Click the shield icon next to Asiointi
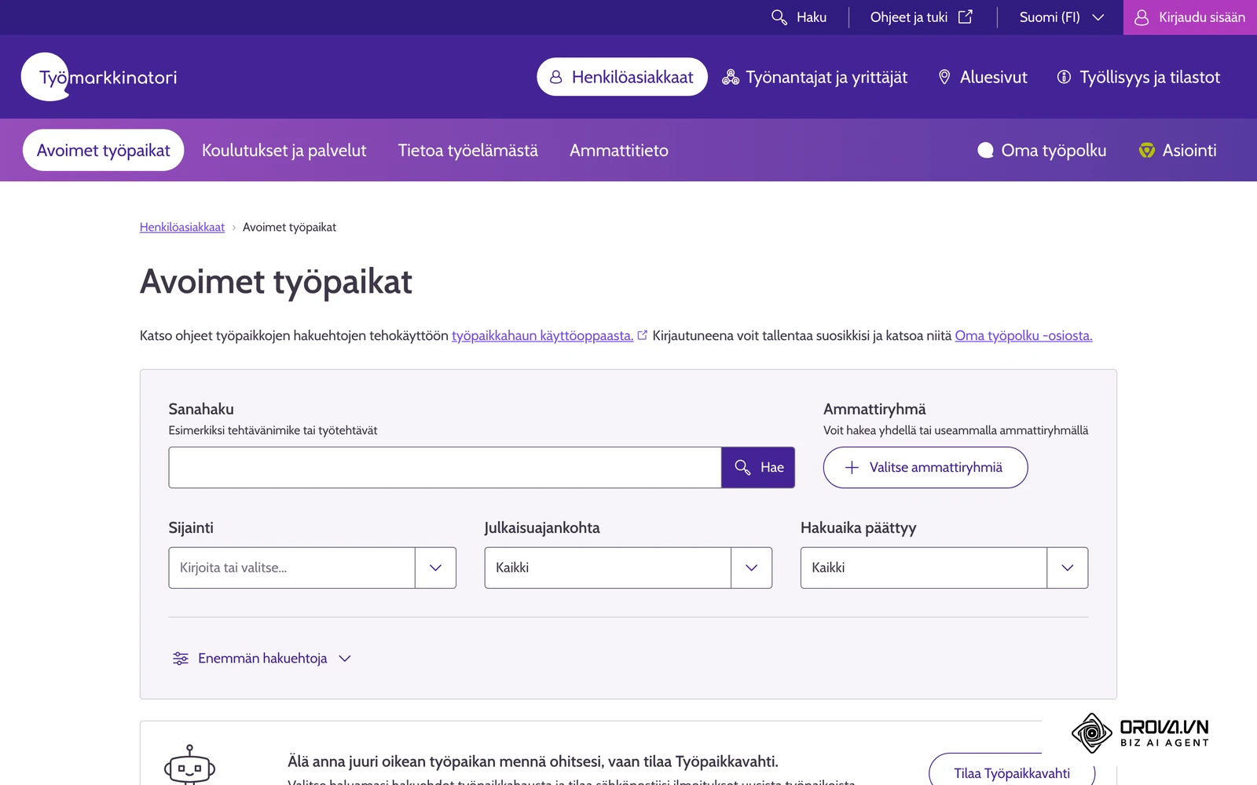 pyautogui.click(x=1147, y=150)
